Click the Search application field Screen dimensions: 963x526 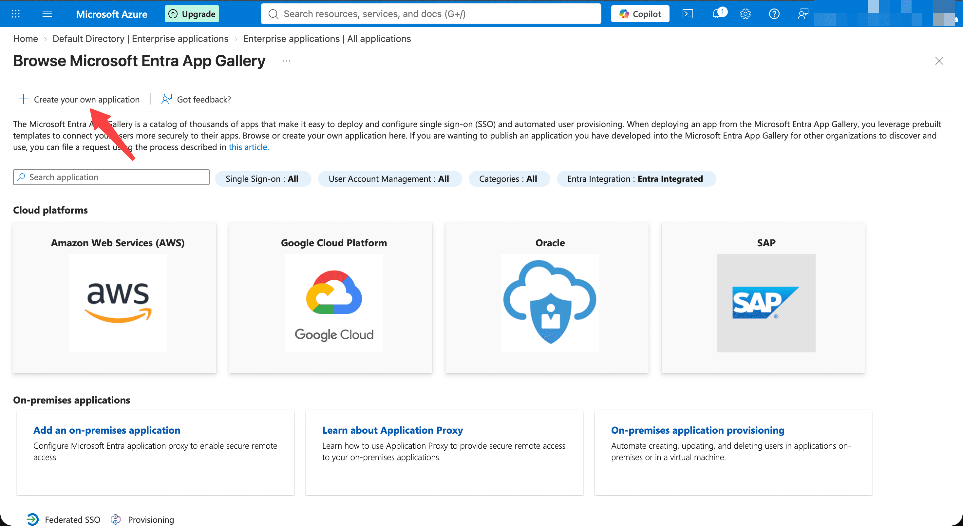[x=111, y=177]
